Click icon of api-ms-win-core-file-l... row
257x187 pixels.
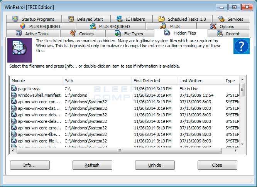pos(14,141)
